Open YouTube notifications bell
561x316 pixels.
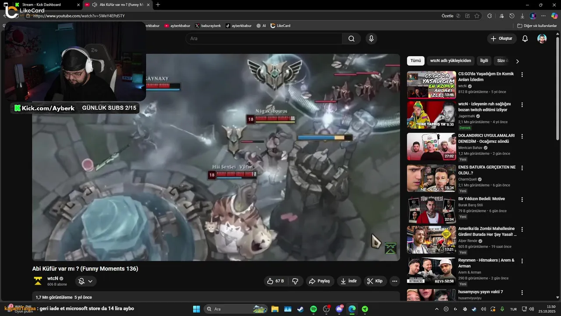(525, 39)
